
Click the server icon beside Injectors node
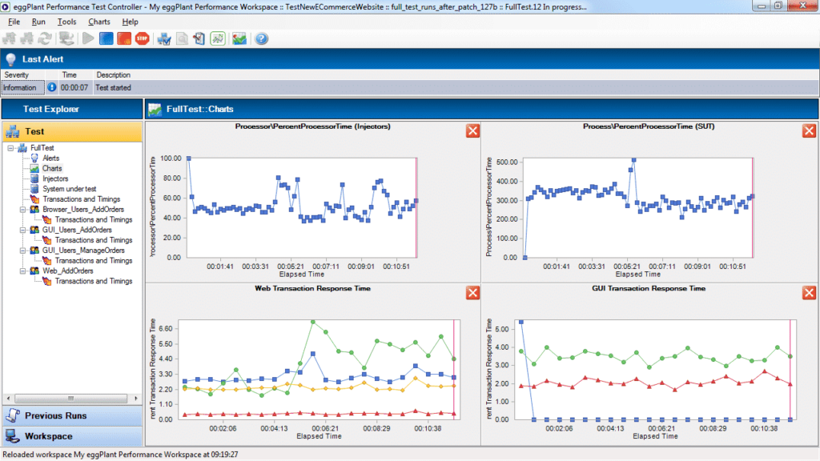pyautogui.click(x=34, y=178)
